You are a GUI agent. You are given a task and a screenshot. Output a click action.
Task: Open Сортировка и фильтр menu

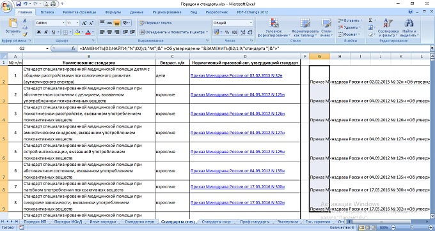point(388,28)
